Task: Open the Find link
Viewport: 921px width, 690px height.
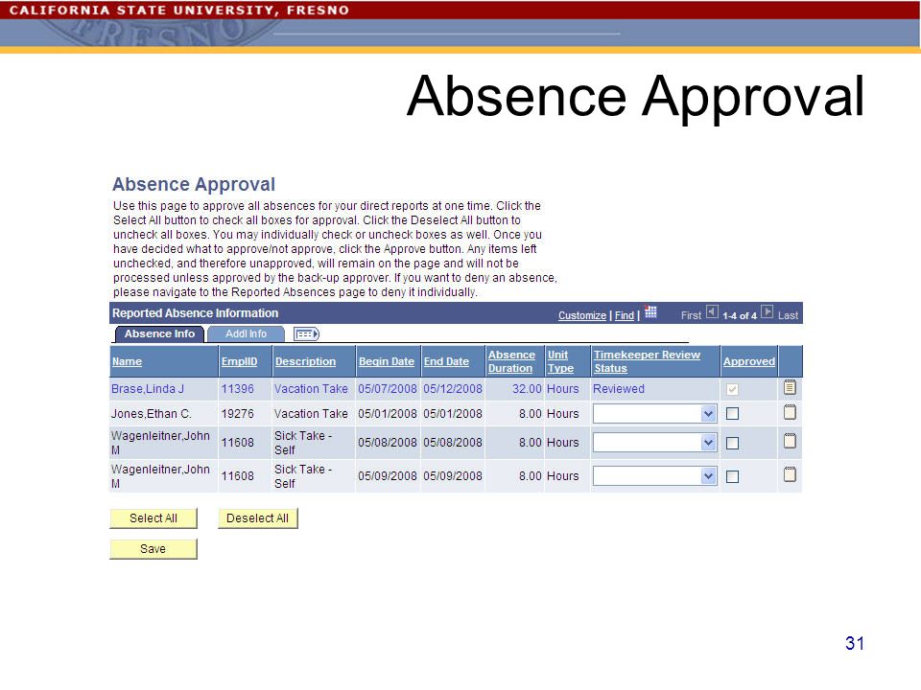Action: click(625, 315)
